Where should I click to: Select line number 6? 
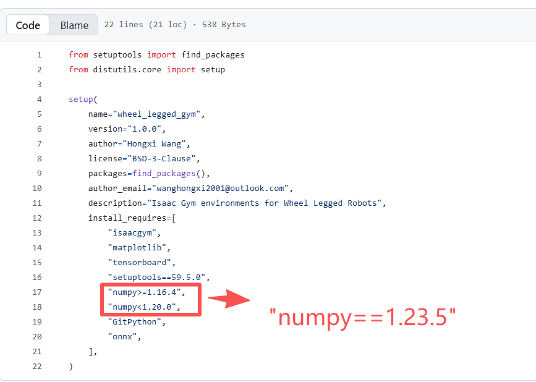click(40, 129)
